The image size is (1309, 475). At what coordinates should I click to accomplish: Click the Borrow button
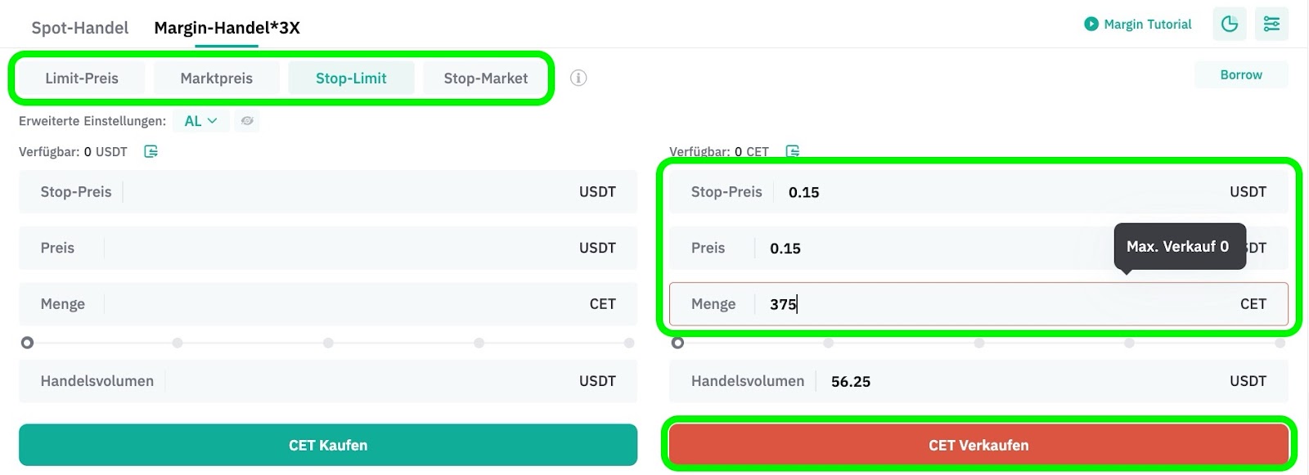[1241, 74]
